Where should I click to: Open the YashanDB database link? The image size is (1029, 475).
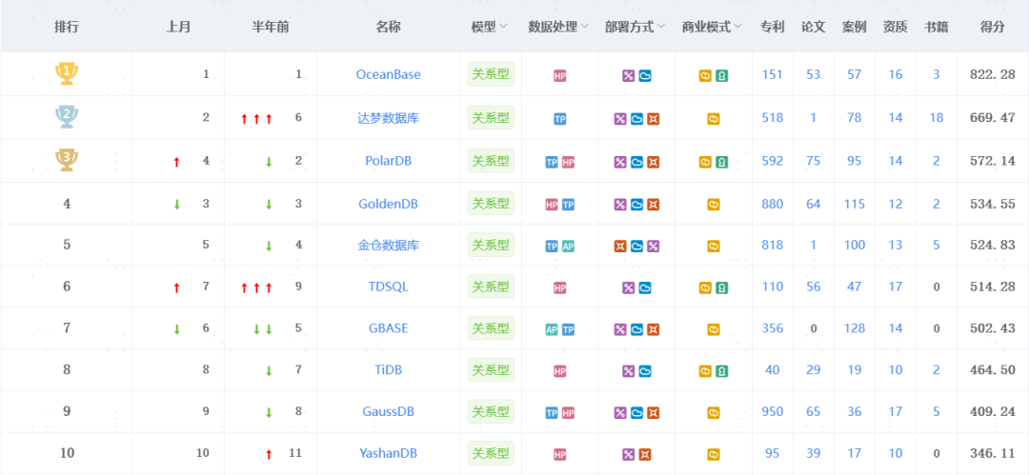[x=389, y=453]
